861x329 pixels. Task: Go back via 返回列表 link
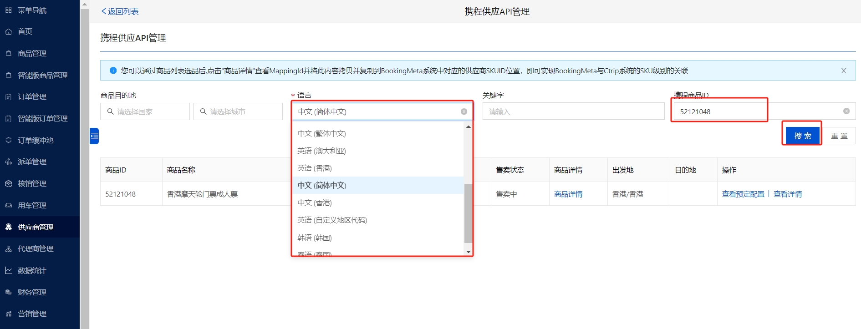click(120, 11)
